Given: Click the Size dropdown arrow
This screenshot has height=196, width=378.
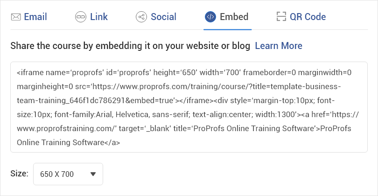Looking at the screenshot, I should click(93, 174).
